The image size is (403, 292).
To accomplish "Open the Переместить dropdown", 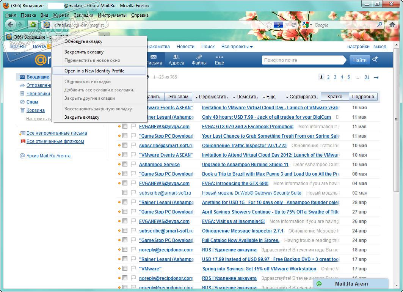I will coord(212,97).
